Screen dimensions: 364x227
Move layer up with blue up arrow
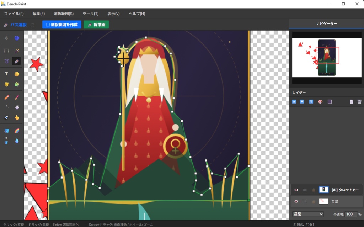click(294, 101)
